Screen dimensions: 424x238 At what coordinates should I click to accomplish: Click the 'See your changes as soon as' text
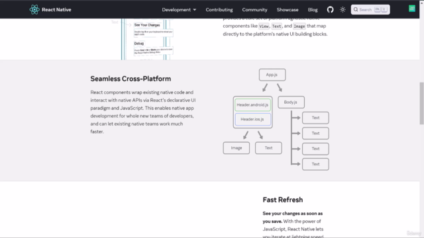(x=293, y=214)
